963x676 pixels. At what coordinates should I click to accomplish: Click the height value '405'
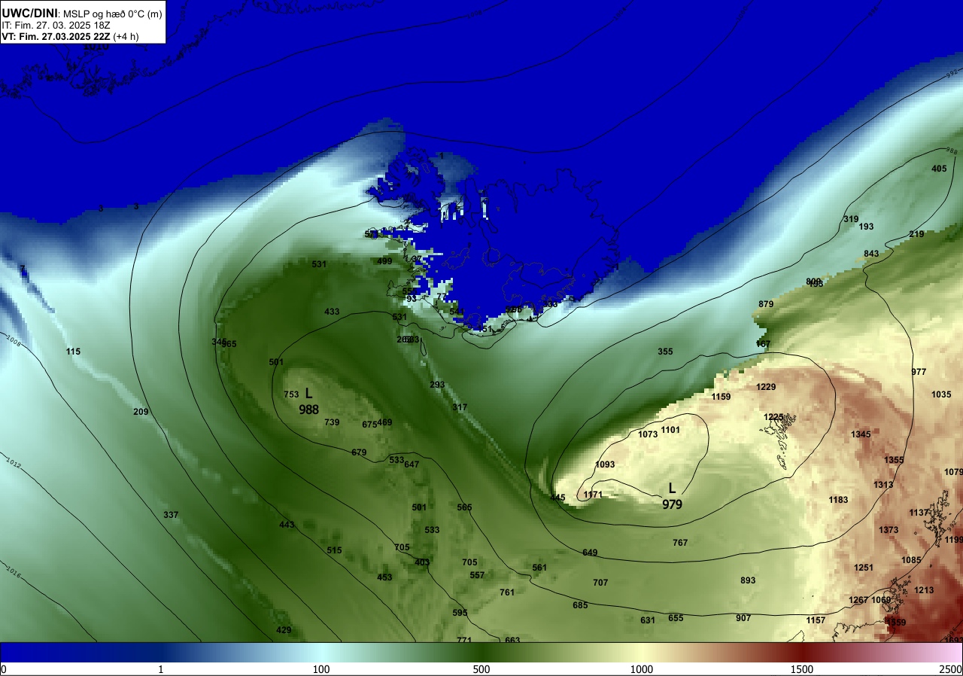point(939,169)
